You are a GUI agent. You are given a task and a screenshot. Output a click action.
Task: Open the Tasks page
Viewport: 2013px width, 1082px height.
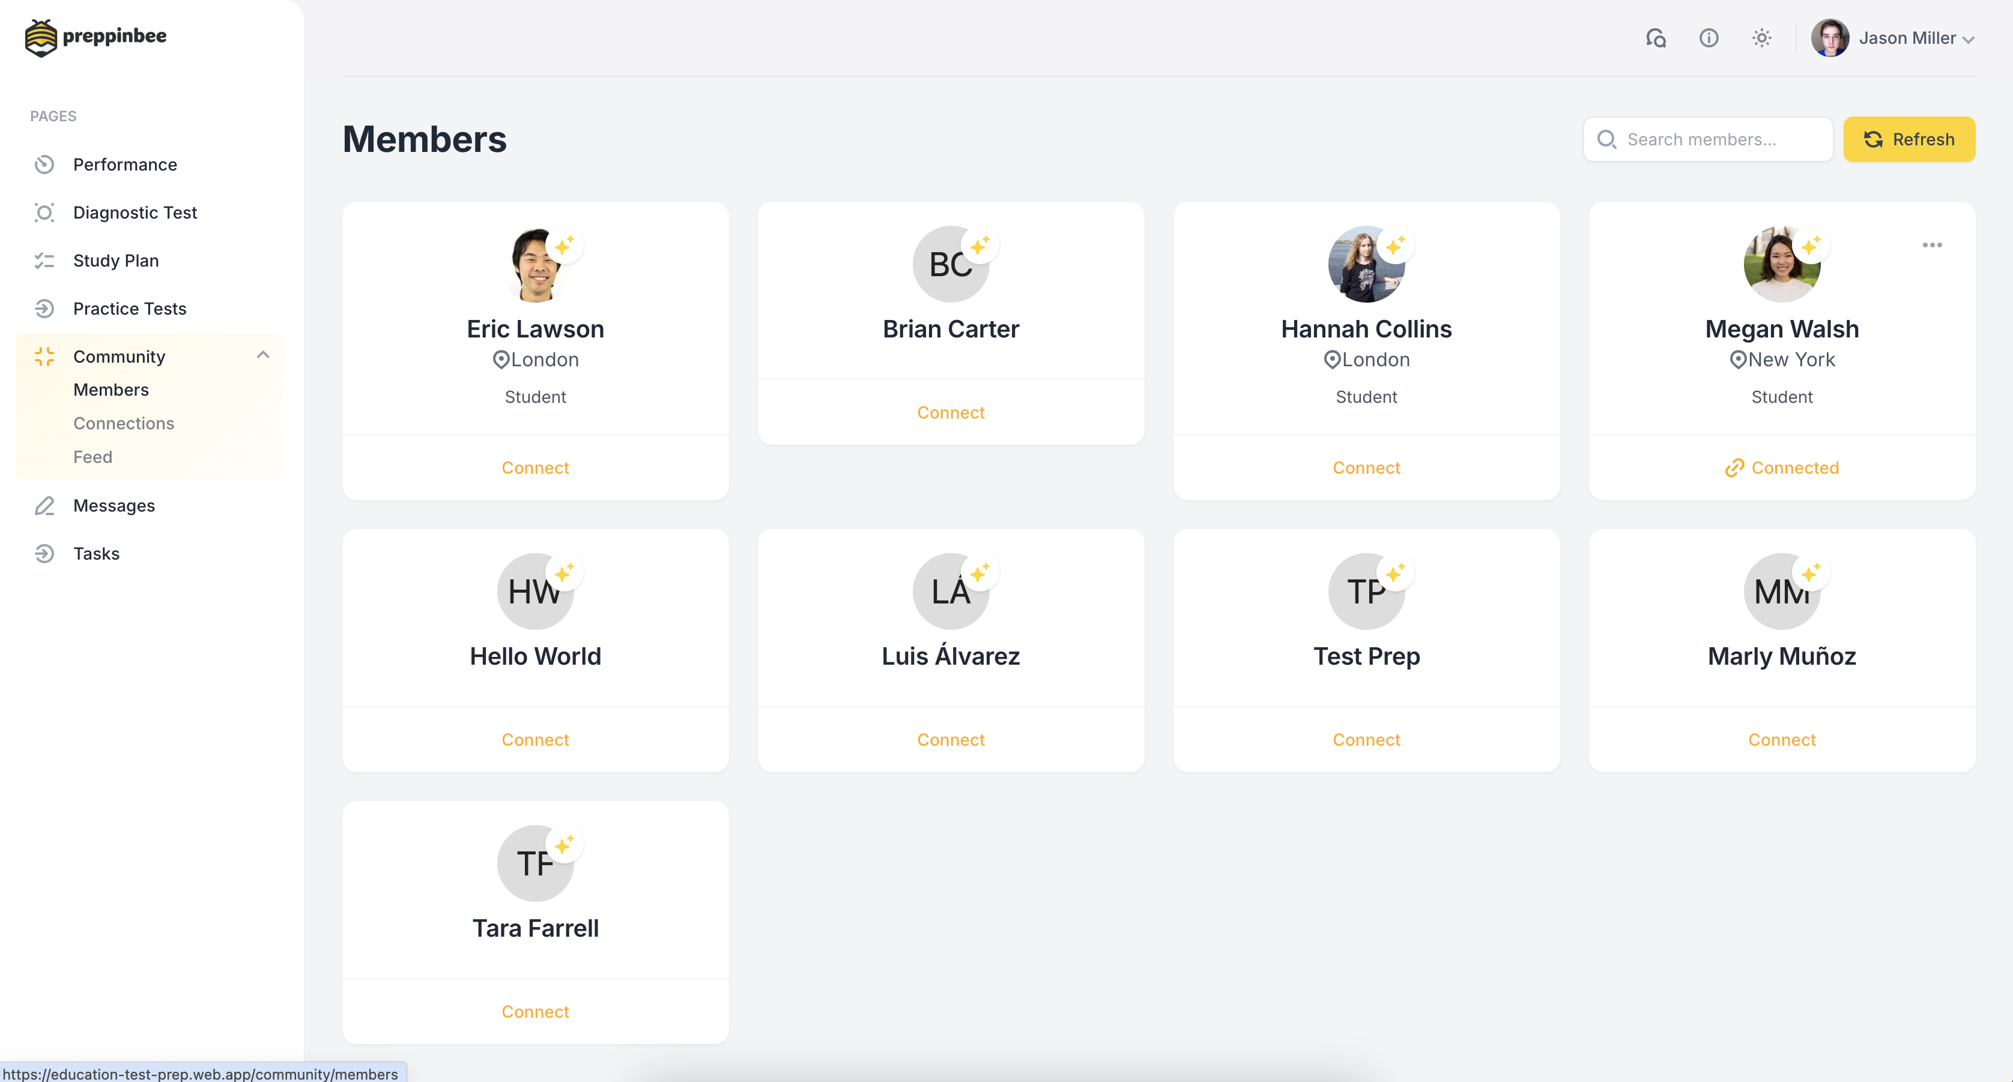[x=96, y=553]
